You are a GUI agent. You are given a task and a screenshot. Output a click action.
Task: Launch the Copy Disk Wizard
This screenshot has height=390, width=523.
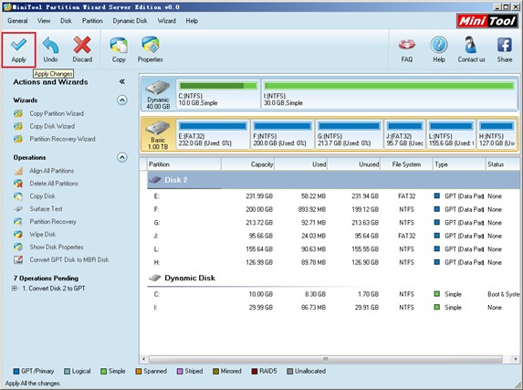coord(52,126)
